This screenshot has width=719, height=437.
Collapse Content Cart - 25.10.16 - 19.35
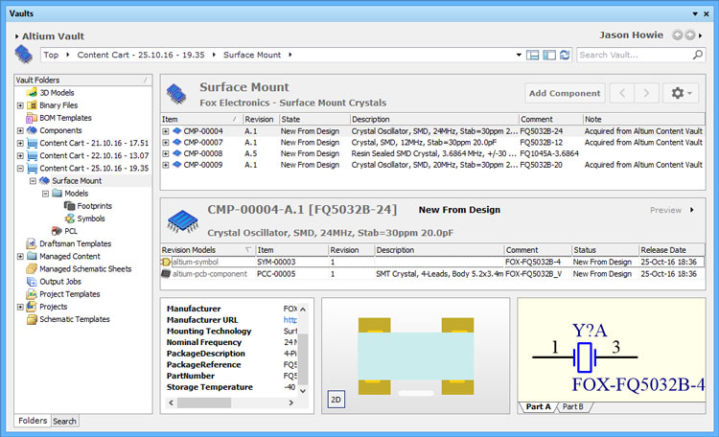point(20,168)
